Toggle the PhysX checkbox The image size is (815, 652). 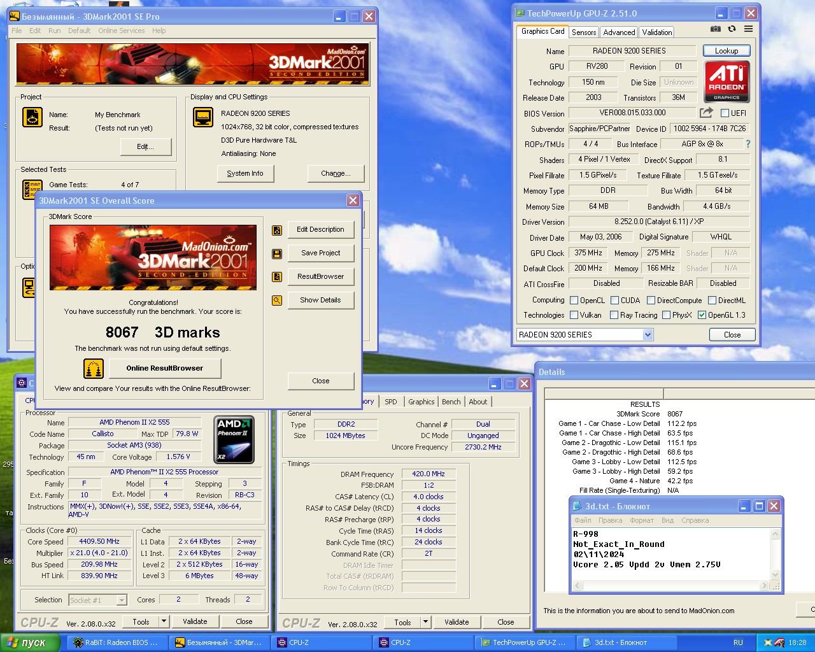[x=666, y=315]
